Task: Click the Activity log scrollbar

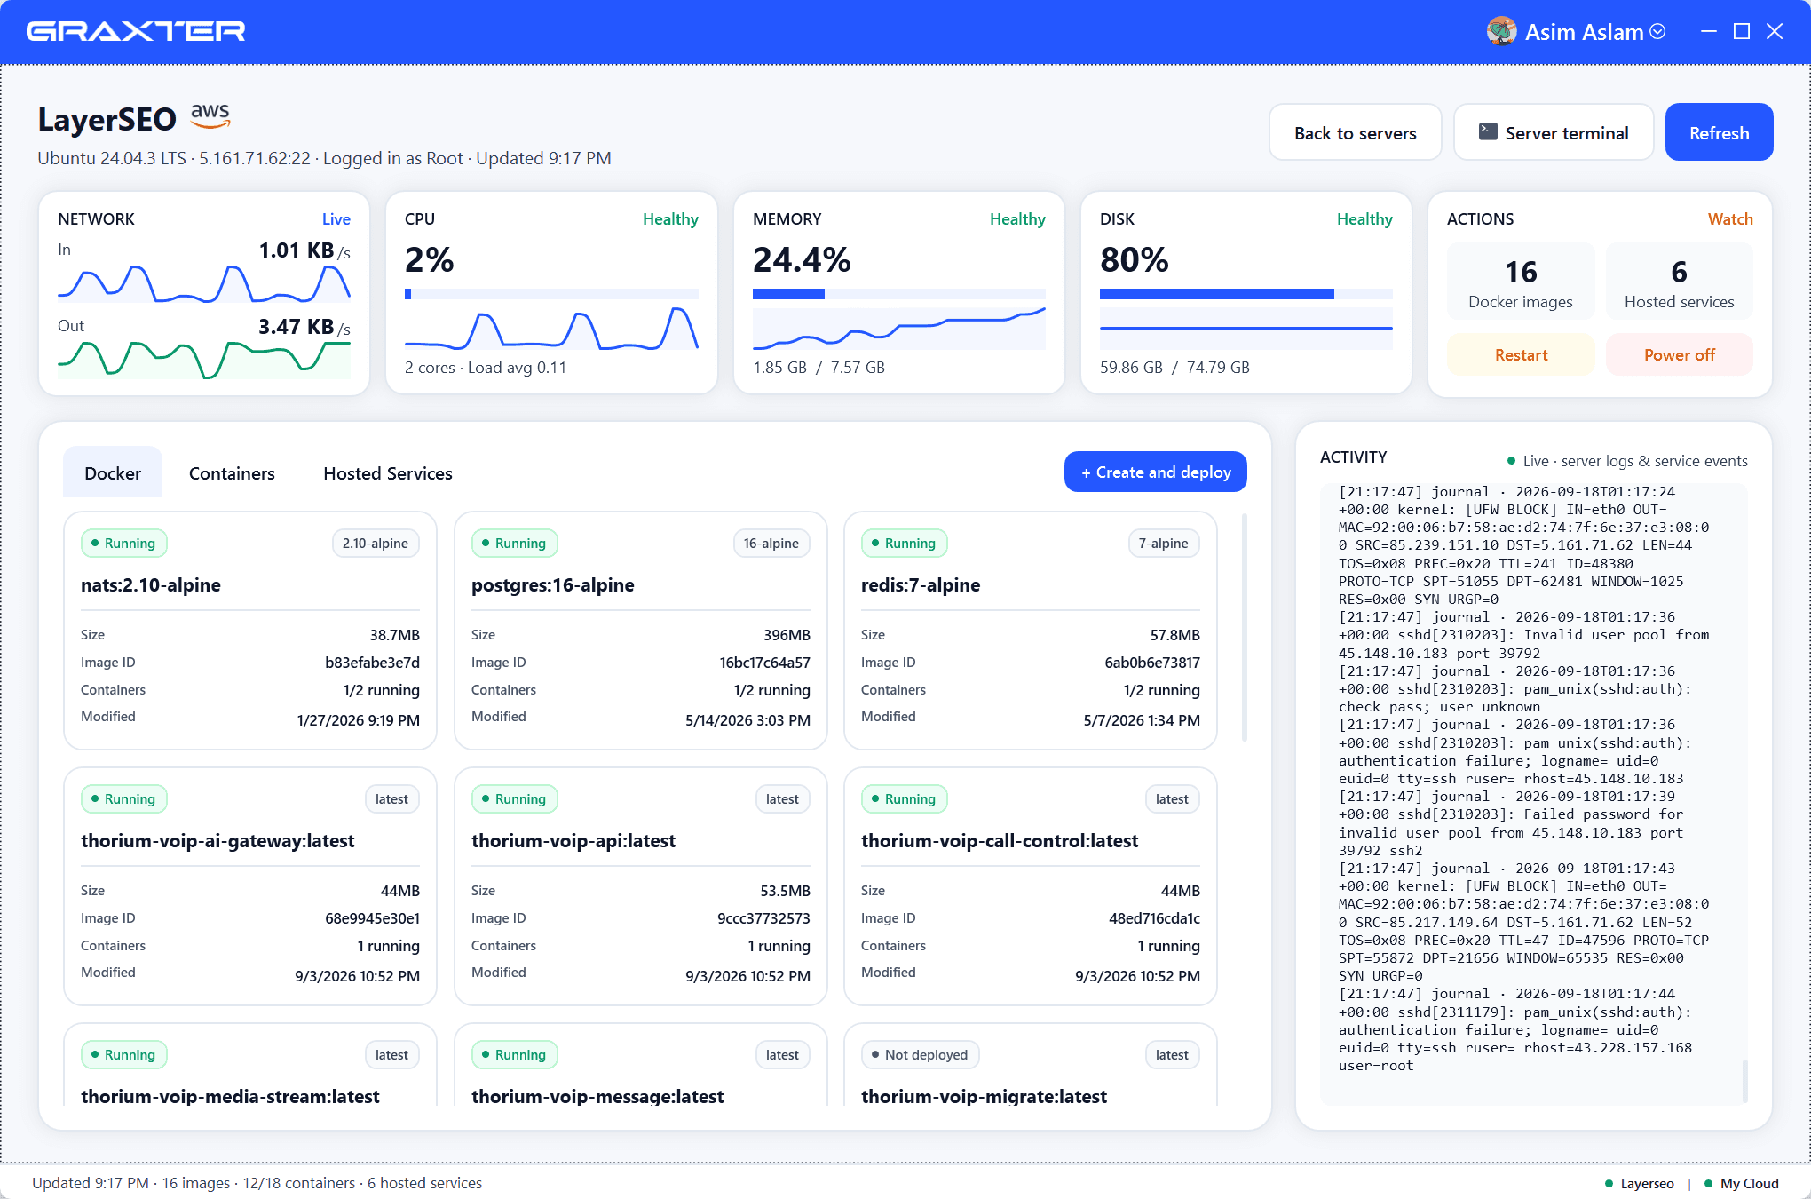Action: [1744, 1080]
